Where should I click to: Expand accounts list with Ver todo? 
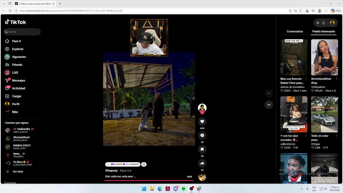pyautogui.click(x=18, y=172)
